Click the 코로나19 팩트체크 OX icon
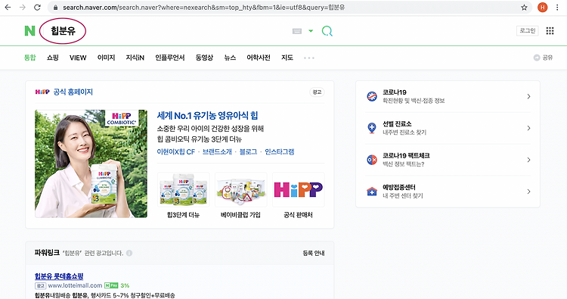The width and height of the screenshot is (567, 299). [372, 160]
